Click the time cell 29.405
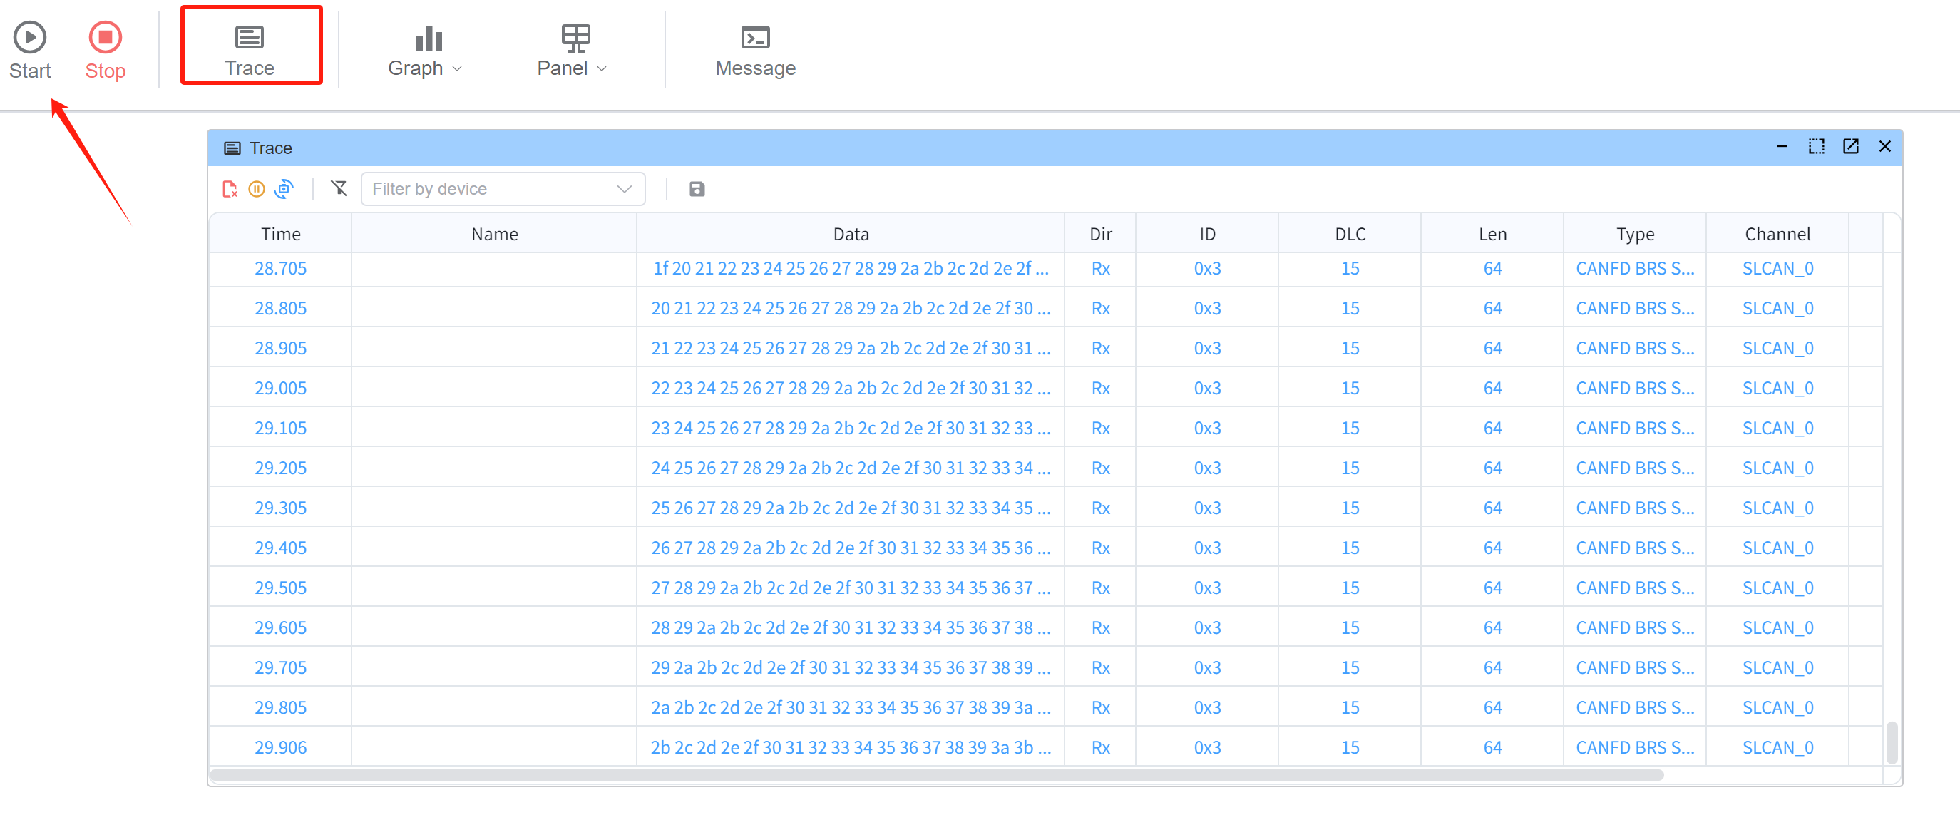This screenshot has height=815, width=1960. 281,548
